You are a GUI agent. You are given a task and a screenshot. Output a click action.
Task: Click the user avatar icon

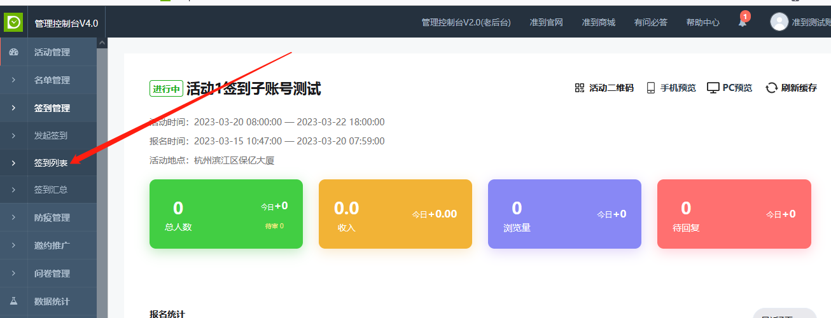coord(779,22)
